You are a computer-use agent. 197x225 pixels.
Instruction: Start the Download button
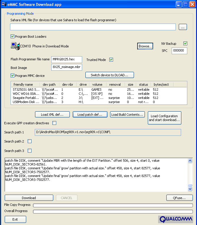29,198
